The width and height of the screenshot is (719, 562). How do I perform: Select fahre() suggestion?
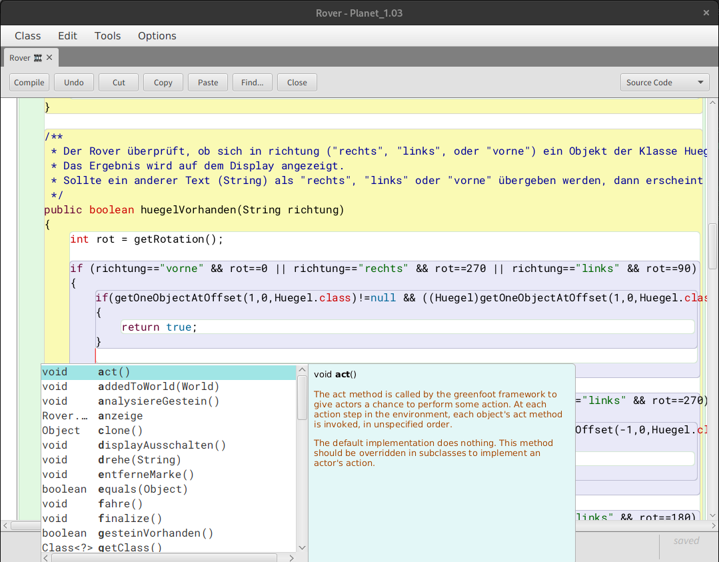pos(169,504)
